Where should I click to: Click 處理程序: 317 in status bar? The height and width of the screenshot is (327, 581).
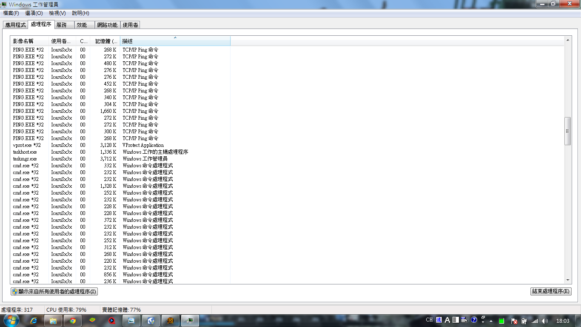(17, 310)
